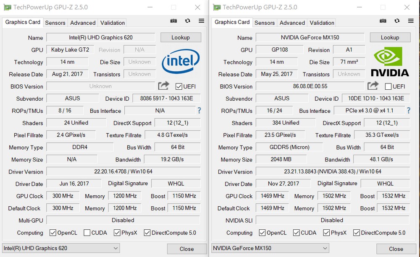Open the hamburger menu in NVIDIA window
The width and height of the screenshot is (420, 257).
click(x=410, y=21)
